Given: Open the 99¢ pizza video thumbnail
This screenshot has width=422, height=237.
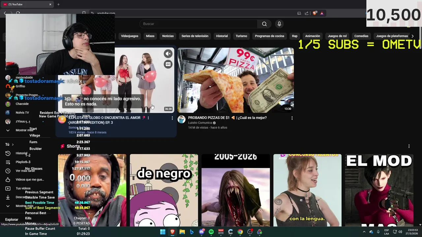Looking at the screenshot, I should coord(236,80).
